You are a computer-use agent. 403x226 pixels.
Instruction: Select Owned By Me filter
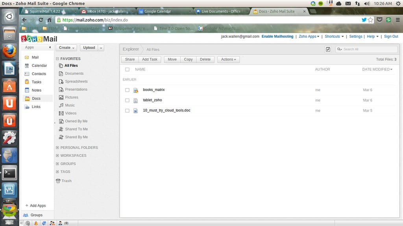pos(73,121)
